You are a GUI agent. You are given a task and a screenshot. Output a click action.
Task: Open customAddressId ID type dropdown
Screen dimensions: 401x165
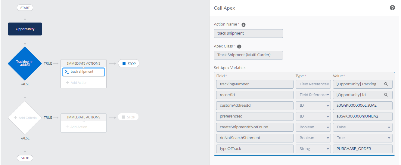pyautogui.click(x=313, y=106)
